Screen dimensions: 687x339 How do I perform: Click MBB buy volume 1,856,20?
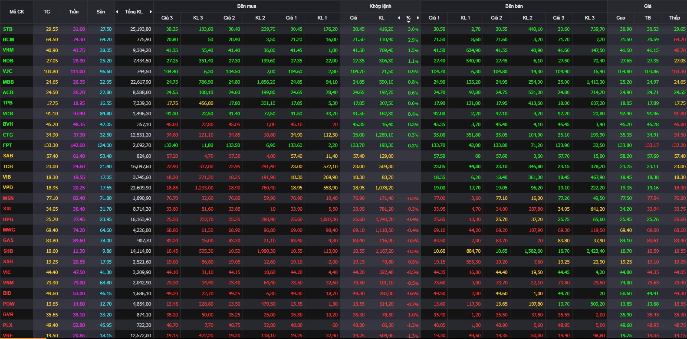(x=266, y=82)
